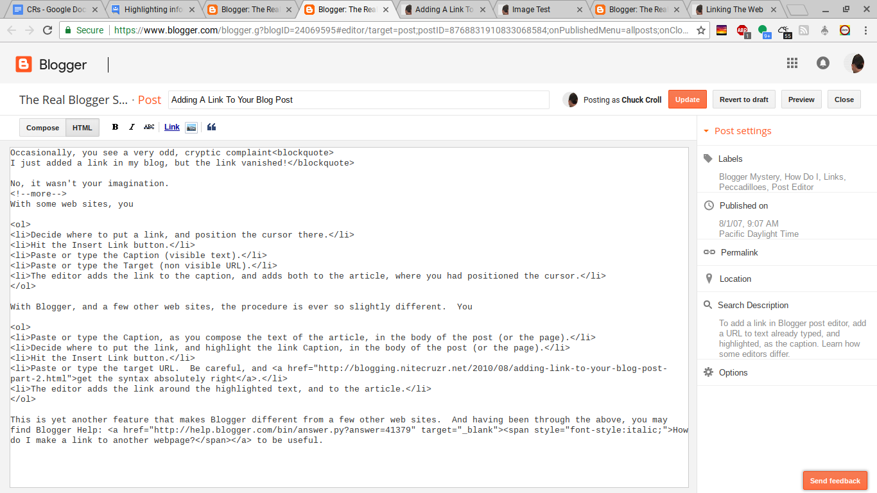Open the Permalink settings icon

click(709, 252)
